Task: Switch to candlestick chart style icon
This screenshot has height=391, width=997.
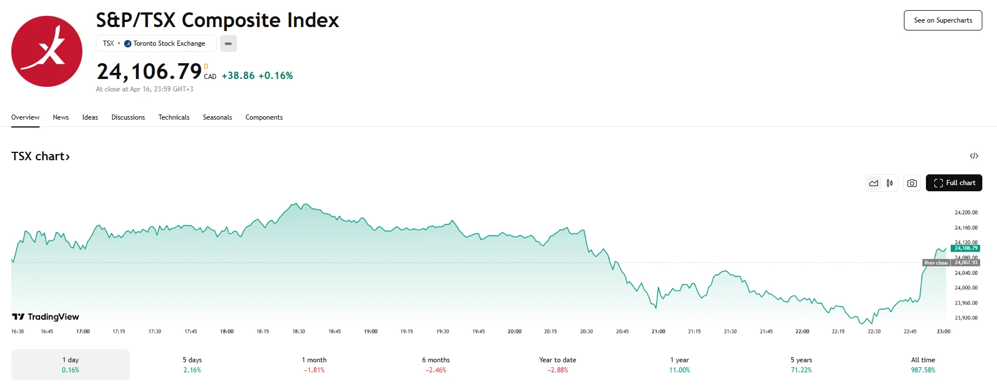Action: click(890, 183)
